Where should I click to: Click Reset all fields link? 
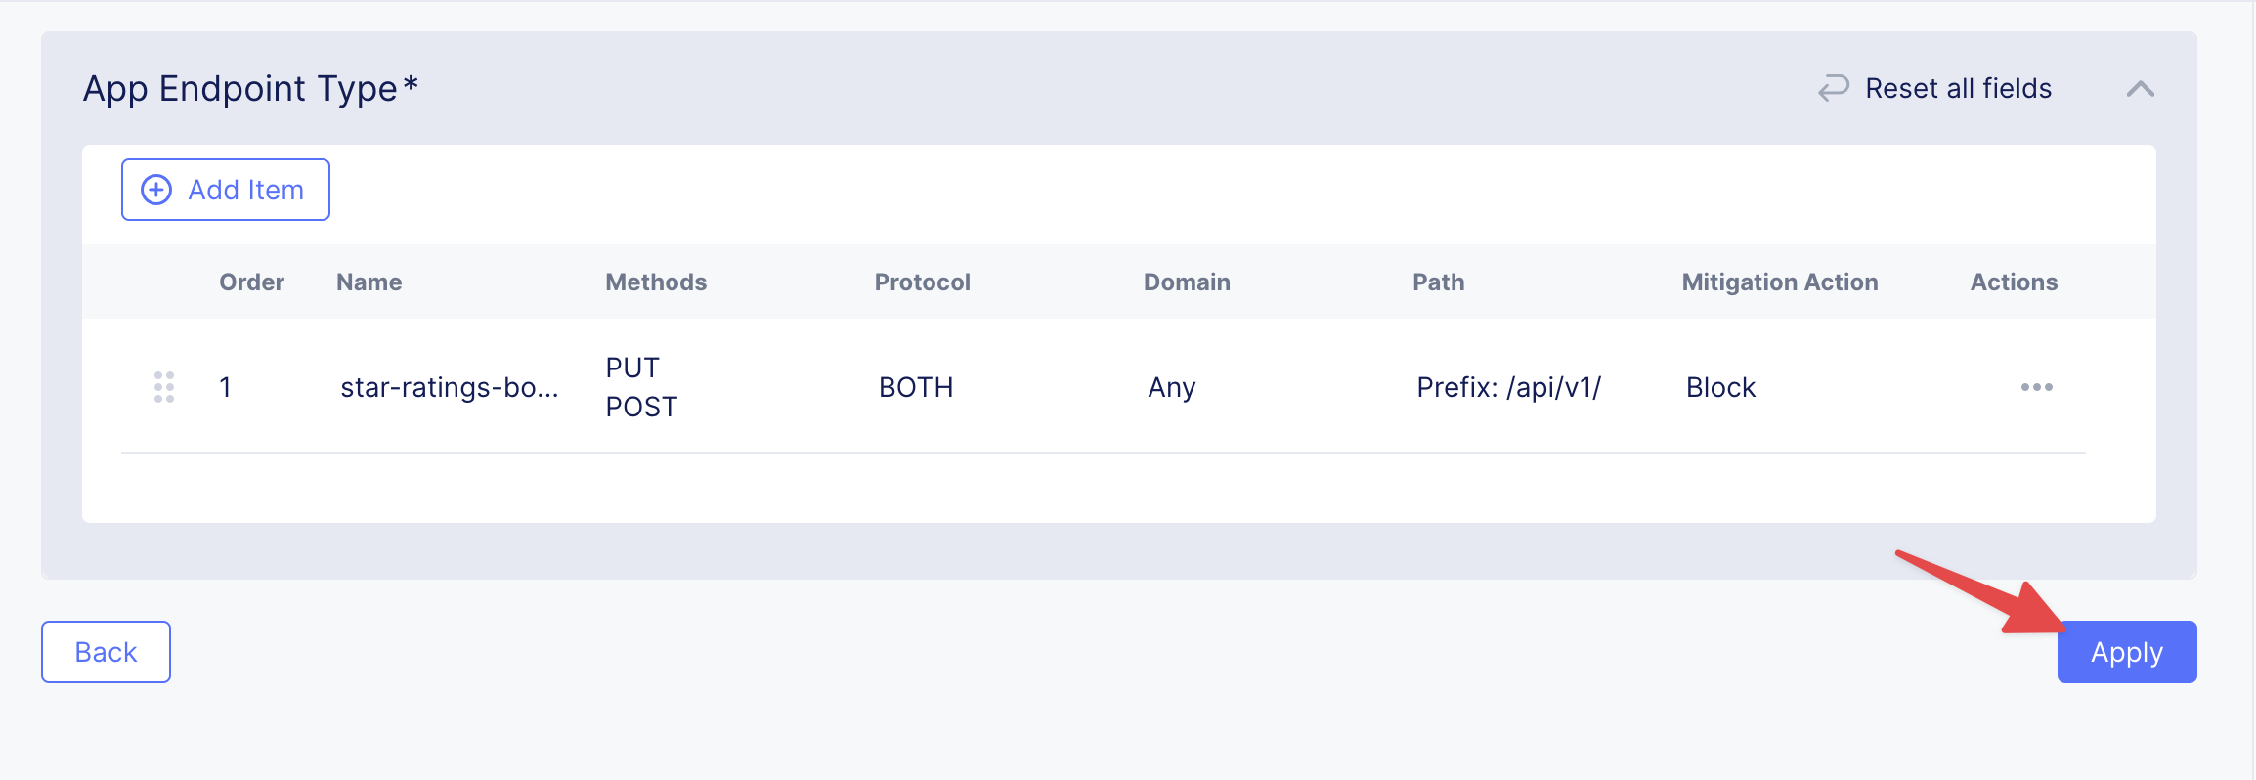click(x=1958, y=88)
